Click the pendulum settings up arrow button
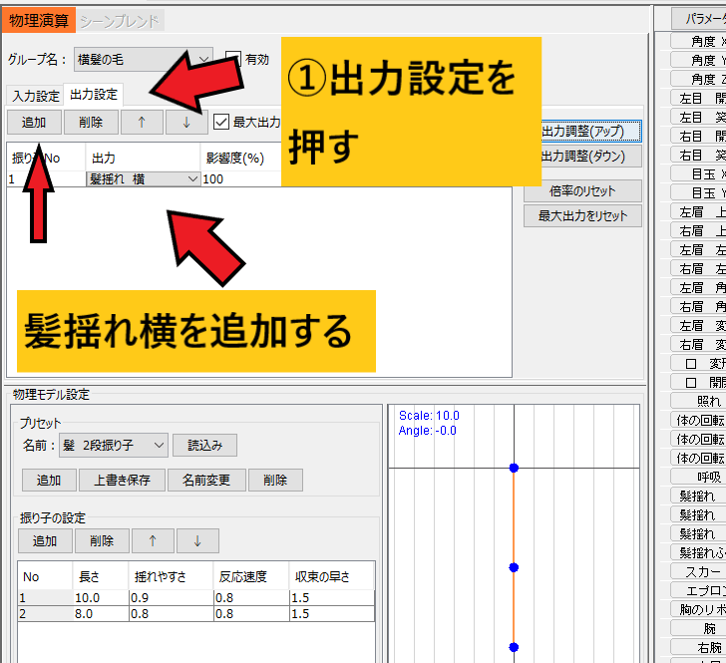Image resolution: width=726 pixels, height=663 pixels. point(153,541)
